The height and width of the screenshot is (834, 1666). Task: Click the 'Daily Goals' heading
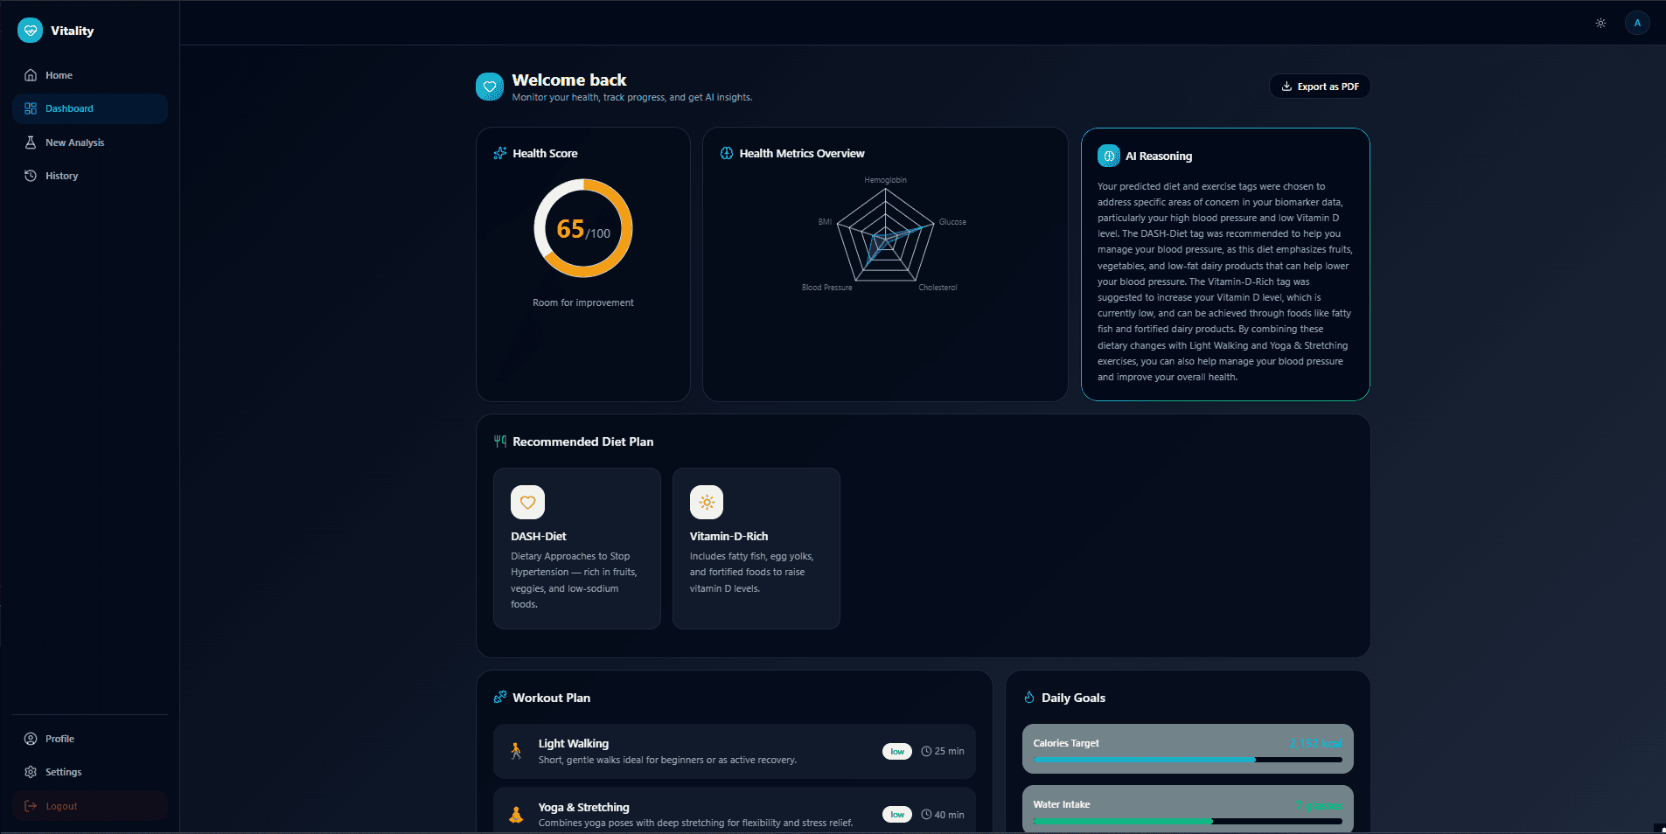[1073, 698]
